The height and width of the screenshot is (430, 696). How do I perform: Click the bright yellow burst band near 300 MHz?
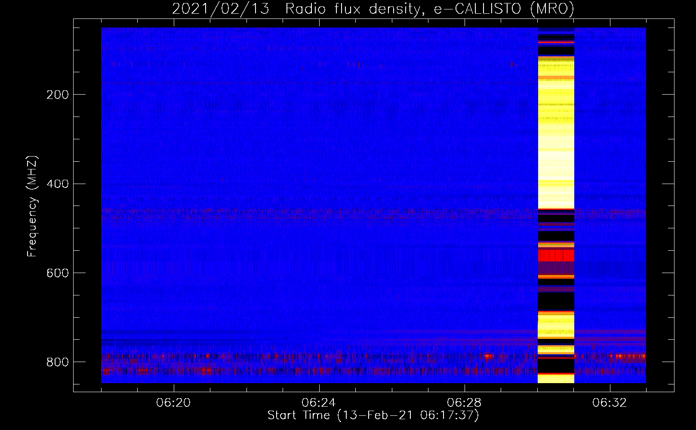coord(556,132)
